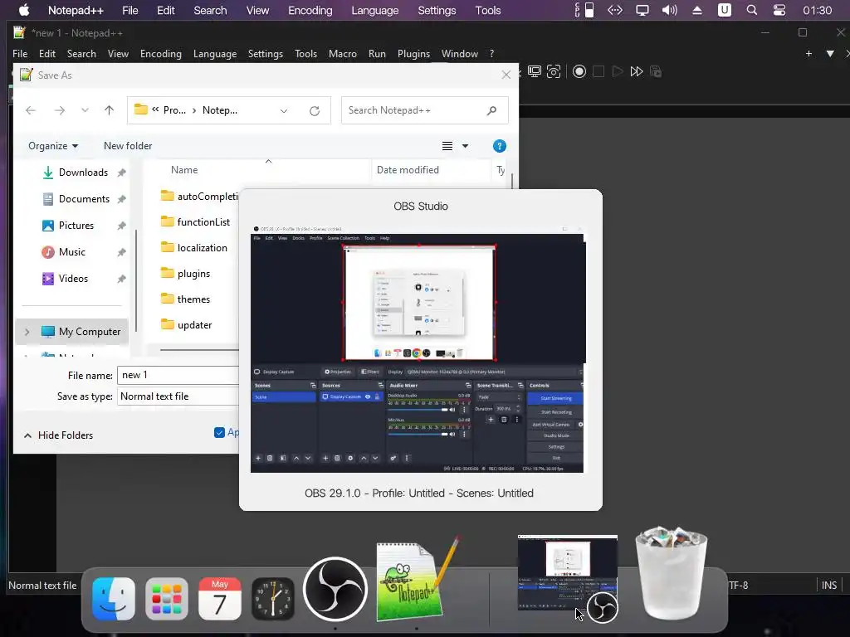
Task: Toggle INS mode in status bar
Action: point(829,585)
